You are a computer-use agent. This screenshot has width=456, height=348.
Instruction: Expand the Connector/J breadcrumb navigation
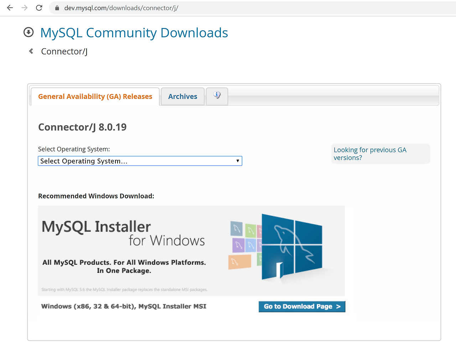pos(64,51)
